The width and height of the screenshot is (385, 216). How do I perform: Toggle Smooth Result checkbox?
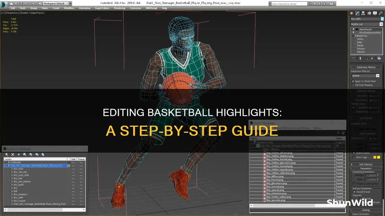[354, 192]
